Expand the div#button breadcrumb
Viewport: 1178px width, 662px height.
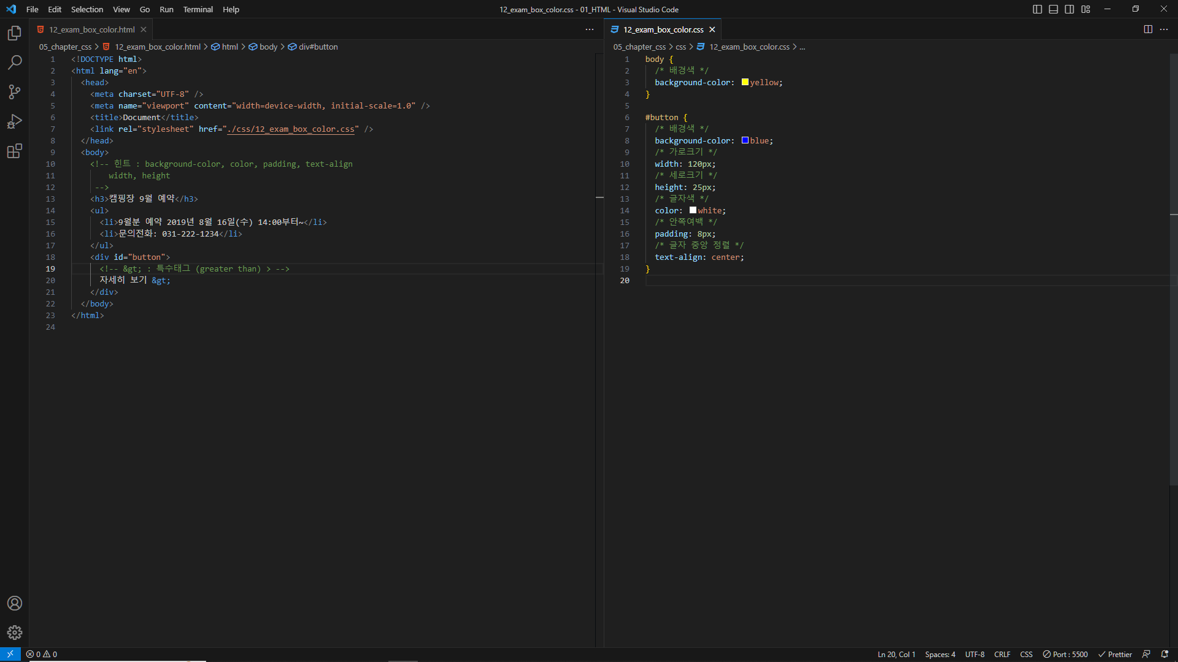(x=318, y=47)
